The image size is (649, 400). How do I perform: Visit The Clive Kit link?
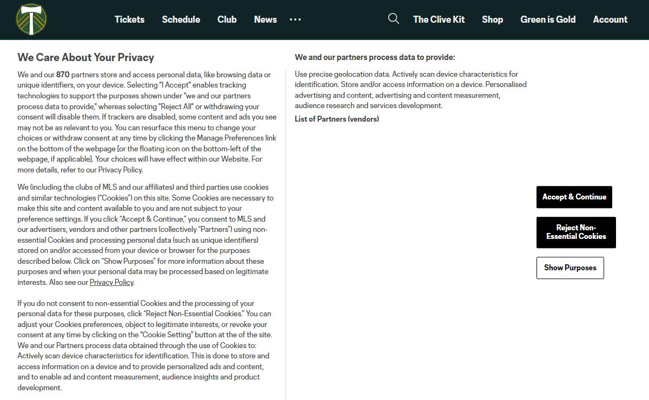point(439,19)
